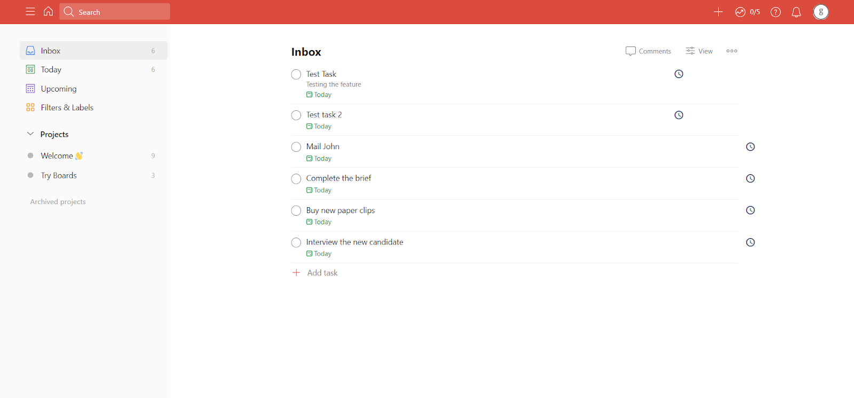This screenshot has width=854, height=398.
Task: Click Today due date of Complete the brief
Action: click(319, 190)
